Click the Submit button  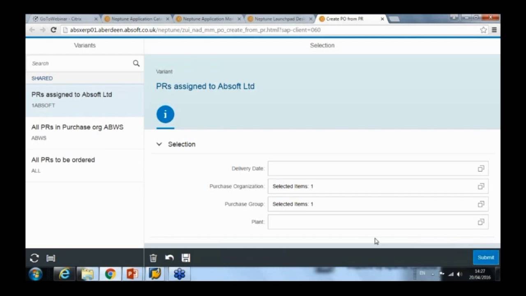pos(486,257)
